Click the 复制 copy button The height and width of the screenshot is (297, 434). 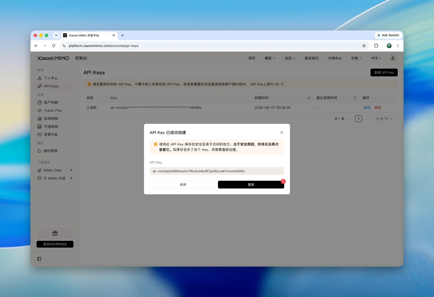[251, 185]
